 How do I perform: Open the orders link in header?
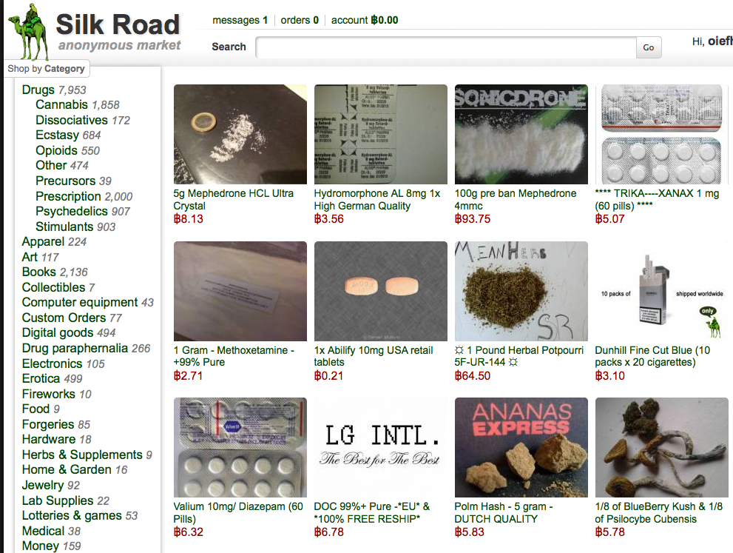coord(300,20)
